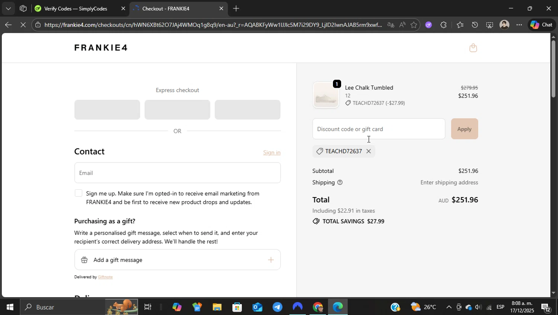558x315 pixels.
Task: Remove the TEACHD72637 discount code
Action: (x=368, y=151)
